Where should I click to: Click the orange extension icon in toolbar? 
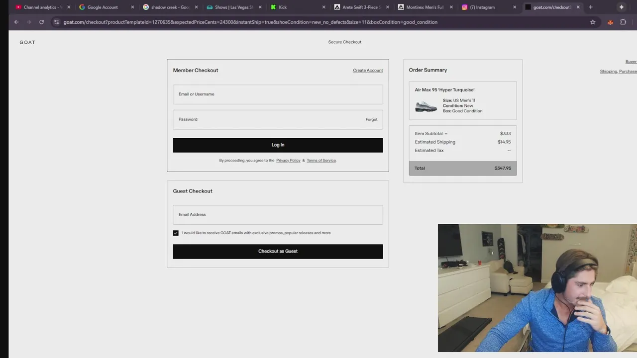point(610,22)
